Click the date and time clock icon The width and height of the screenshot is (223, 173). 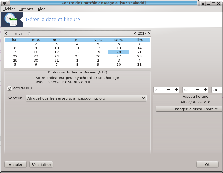point(11,20)
